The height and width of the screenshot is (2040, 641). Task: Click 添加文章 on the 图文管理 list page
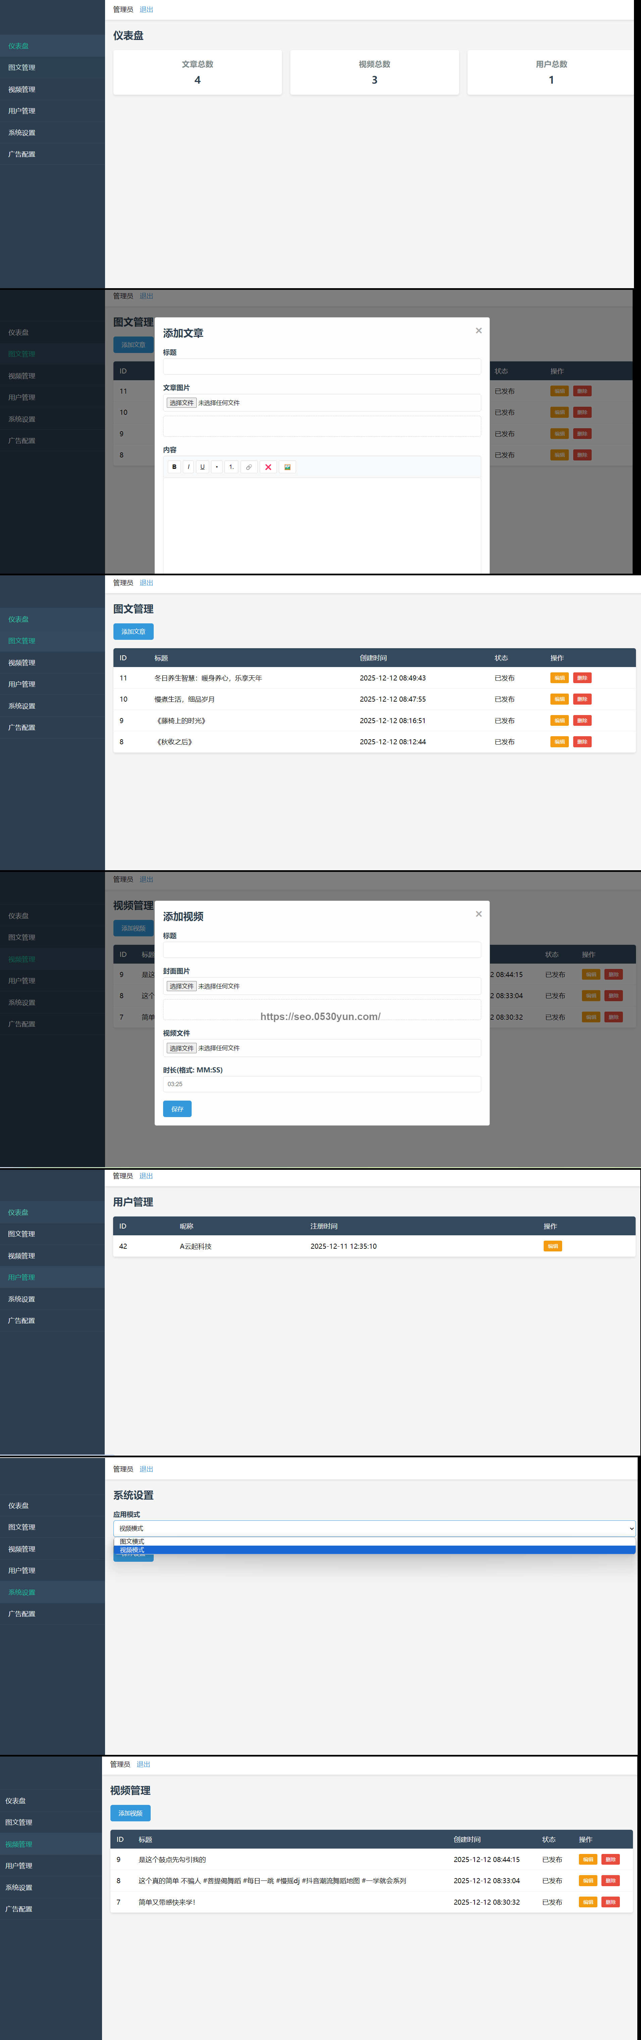pyautogui.click(x=133, y=631)
